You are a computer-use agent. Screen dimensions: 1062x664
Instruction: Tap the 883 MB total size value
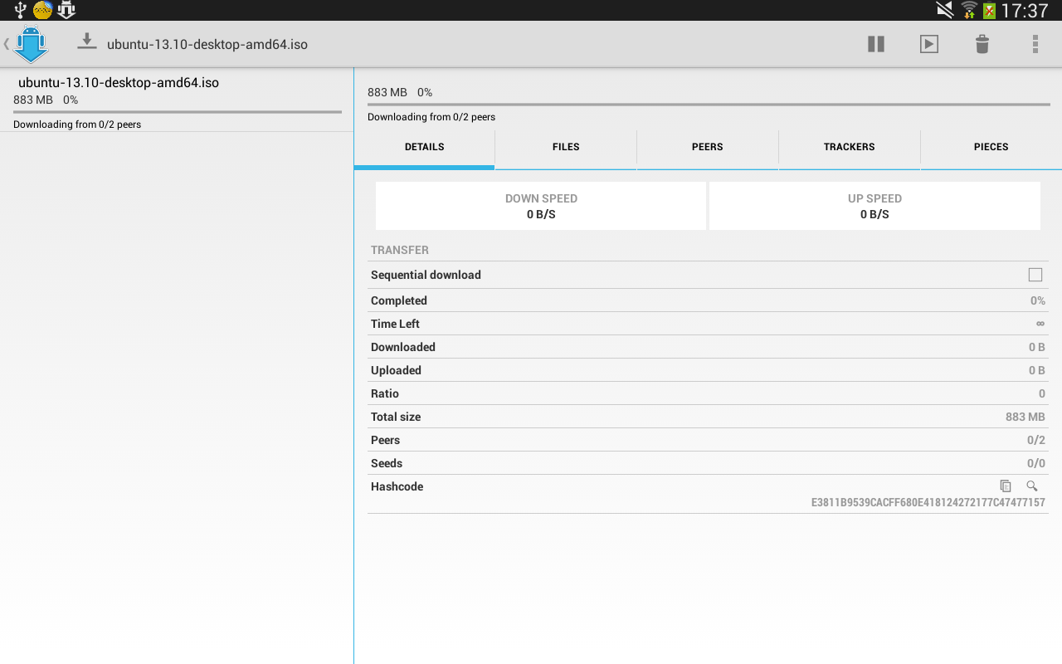coord(1025,417)
